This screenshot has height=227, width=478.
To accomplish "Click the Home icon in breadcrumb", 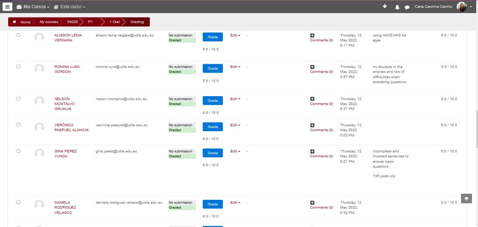I will [15, 22].
